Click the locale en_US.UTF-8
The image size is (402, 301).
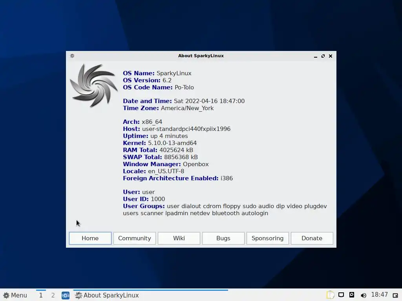coord(166,171)
